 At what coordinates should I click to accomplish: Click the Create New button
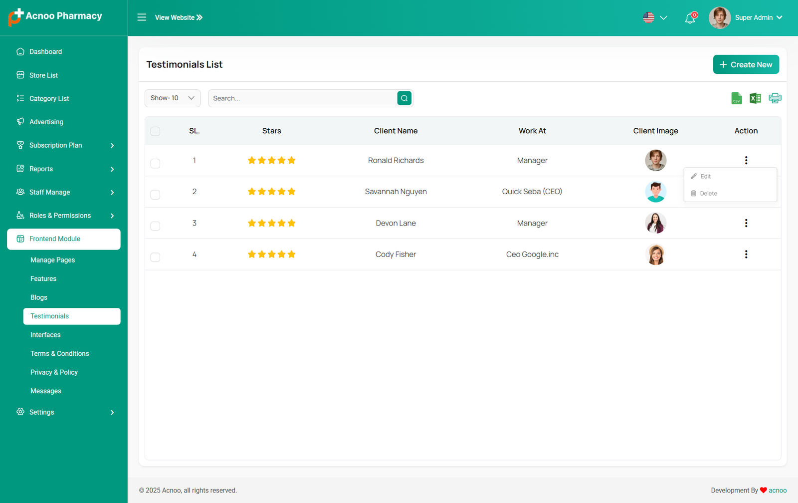click(746, 64)
